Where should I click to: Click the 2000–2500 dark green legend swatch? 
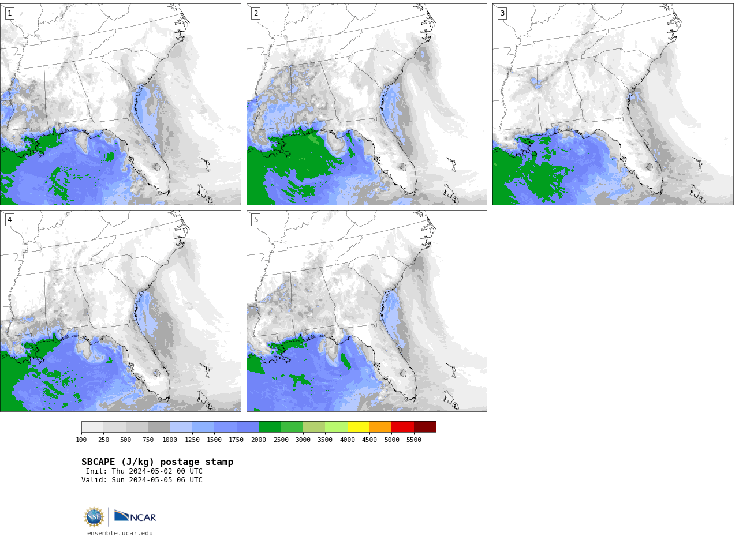(x=270, y=427)
